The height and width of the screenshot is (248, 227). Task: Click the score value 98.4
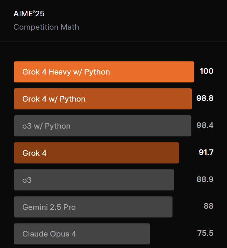pos(205,125)
